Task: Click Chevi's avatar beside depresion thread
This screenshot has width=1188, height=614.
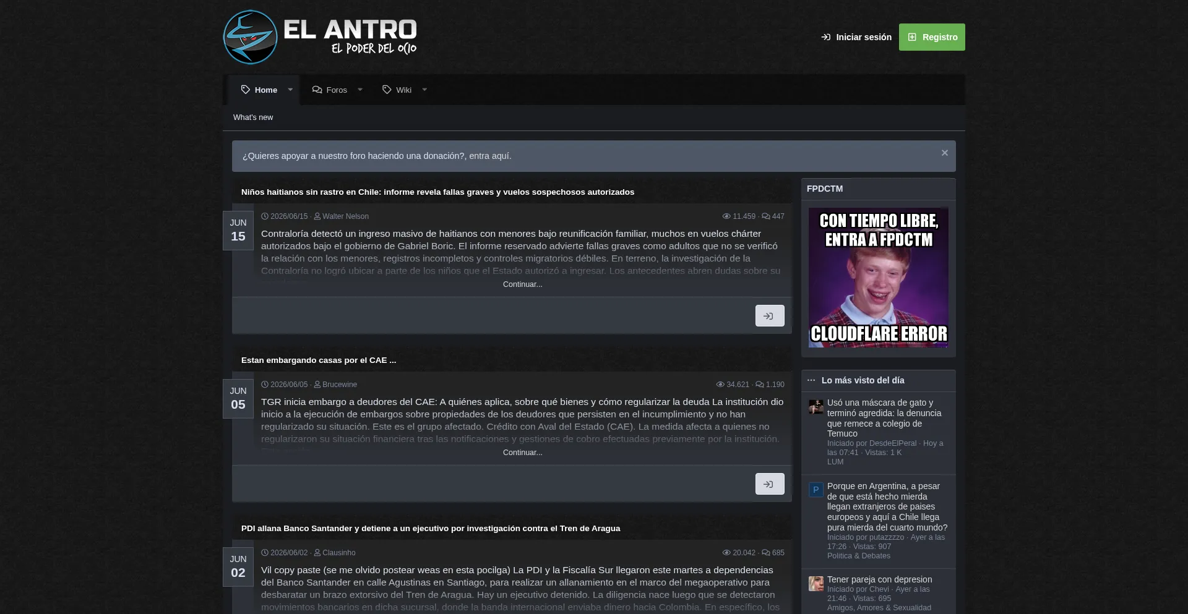Action: click(816, 584)
